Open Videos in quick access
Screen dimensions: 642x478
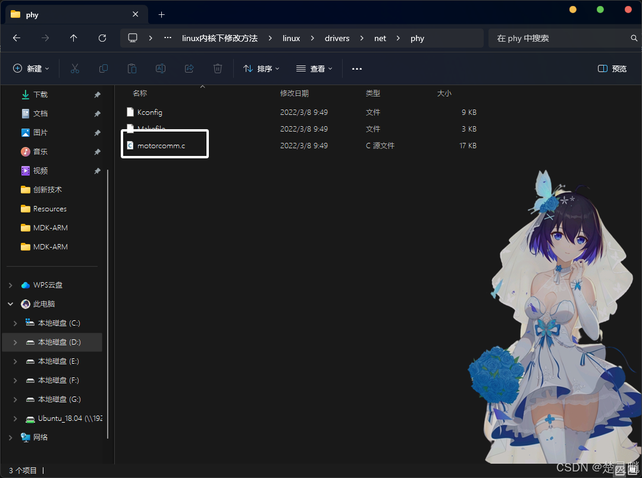[x=40, y=171]
